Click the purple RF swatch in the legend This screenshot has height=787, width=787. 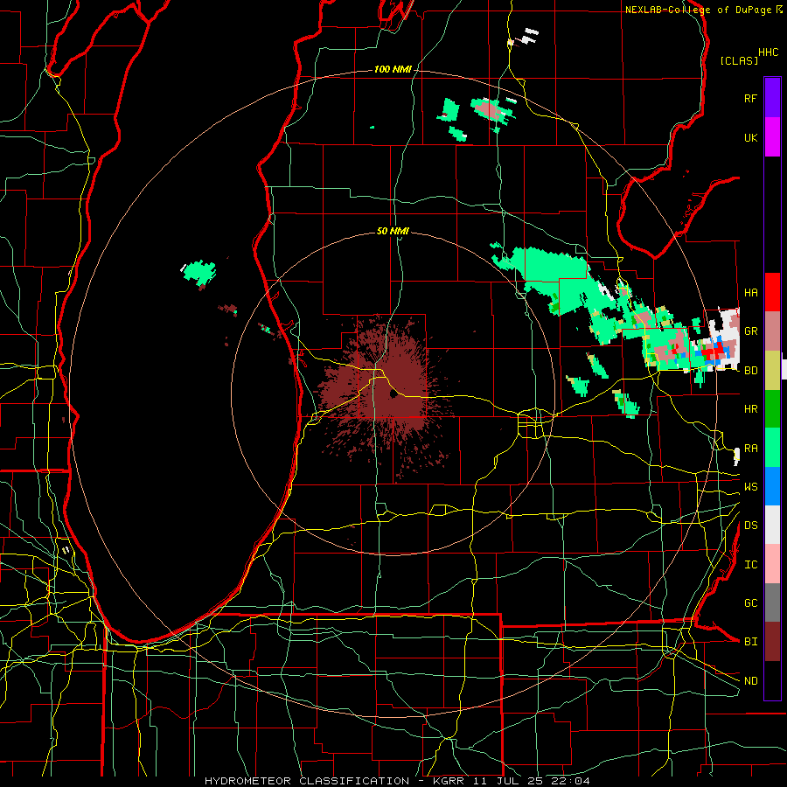pyautogui.click(x=772, y=98)
